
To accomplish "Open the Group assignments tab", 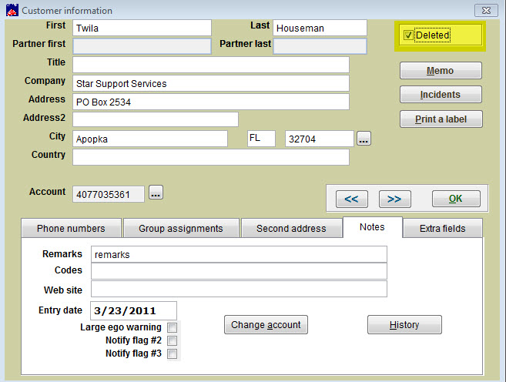I will coord(181,228).
